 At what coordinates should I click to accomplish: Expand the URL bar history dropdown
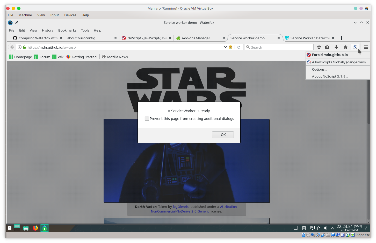[x=225, y=47]
